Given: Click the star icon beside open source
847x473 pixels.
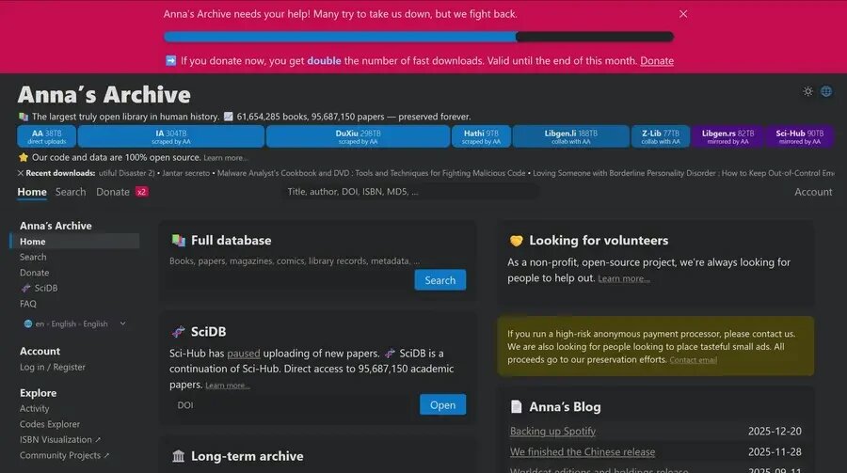Looking at the screenshot, I should coord(24,158).
